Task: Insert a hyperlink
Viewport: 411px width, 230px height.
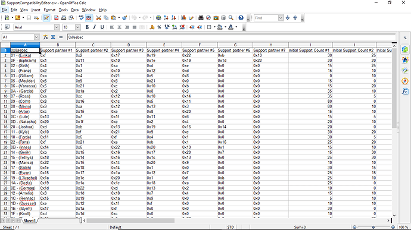Action: (158, 18)
